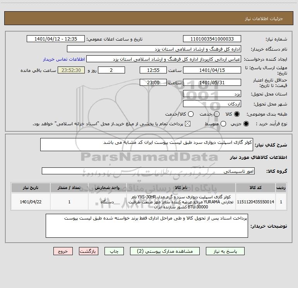The height and width of the screenshot is (288, 298).
Task: Click the price validity time 23:00
Action: [x=153, y=82]
